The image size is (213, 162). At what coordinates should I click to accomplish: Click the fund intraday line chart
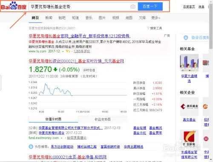(x=83, y=95)
